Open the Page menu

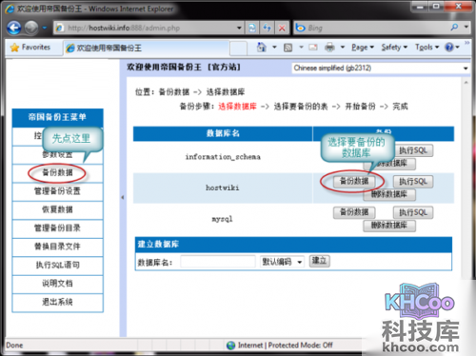click(363, 48)
